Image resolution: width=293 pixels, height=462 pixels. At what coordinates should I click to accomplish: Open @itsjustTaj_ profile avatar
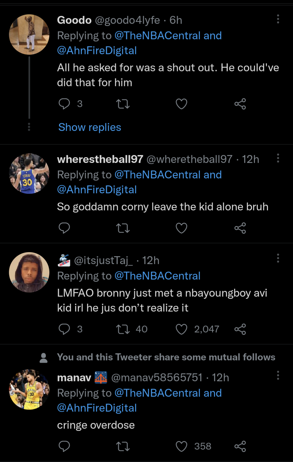pos(29,272)
